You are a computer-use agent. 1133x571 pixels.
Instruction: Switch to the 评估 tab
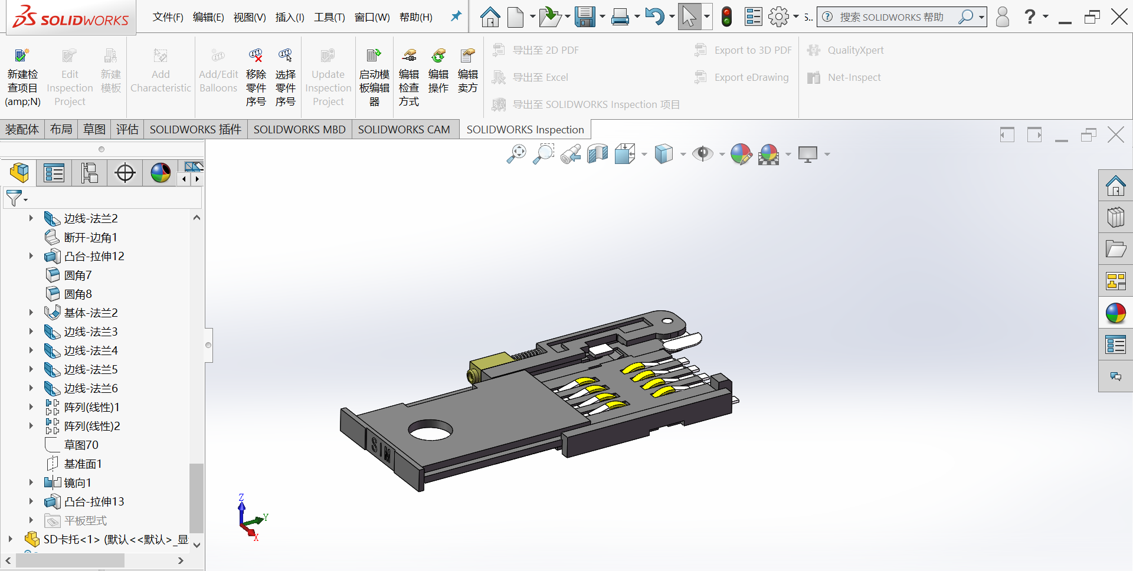pos(127,129)
